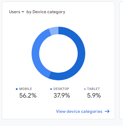Click the right arrow icon after View device categories
This screenshot has height=126, width=123.
(107, 111)
